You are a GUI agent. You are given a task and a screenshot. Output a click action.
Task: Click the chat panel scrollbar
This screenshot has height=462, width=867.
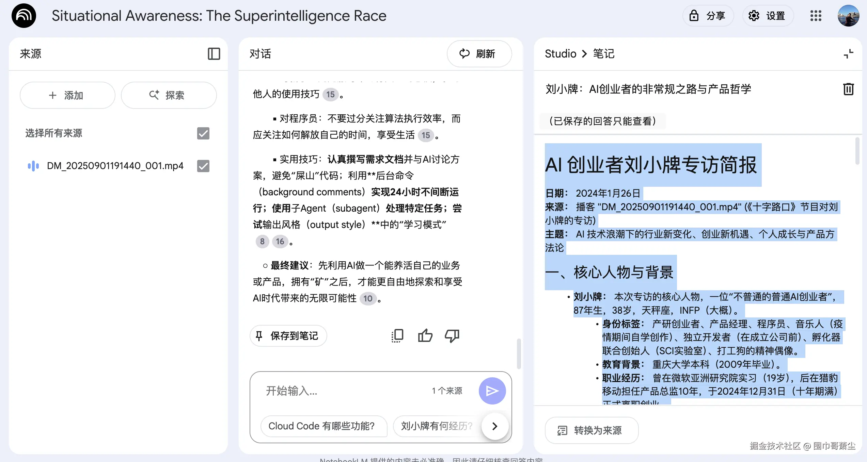(519, 354)
